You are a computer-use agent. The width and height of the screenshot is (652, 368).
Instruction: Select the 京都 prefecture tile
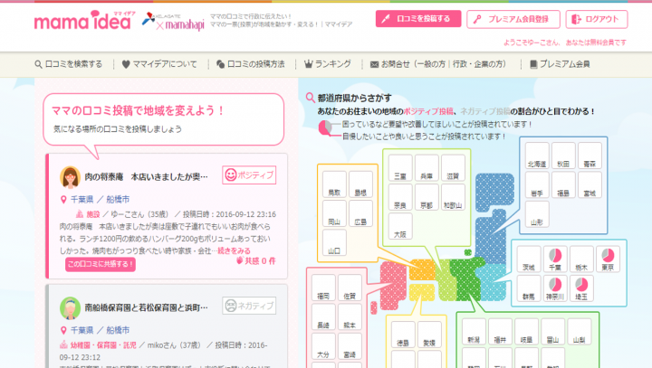click(427, 197)
